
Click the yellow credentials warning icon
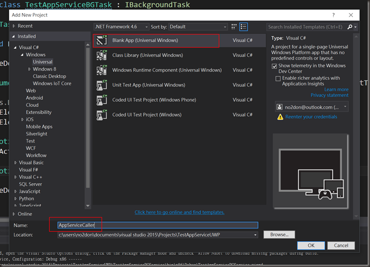coord(280,117)
